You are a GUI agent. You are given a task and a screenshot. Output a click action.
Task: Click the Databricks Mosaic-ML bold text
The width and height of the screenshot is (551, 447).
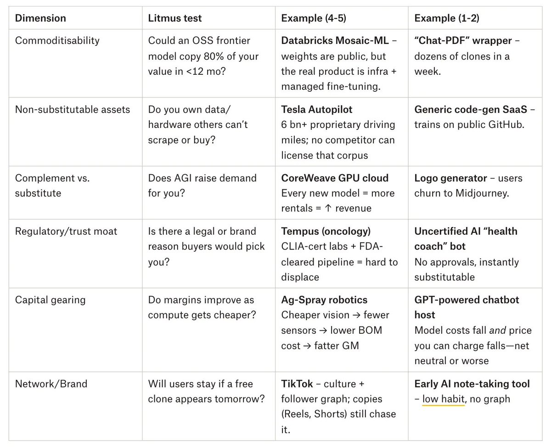point(335,40)
